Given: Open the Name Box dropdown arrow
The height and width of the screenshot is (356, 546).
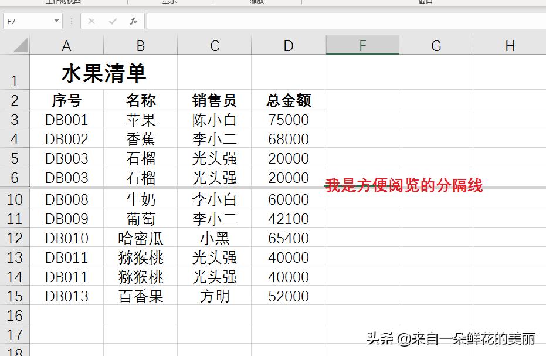Looking at the screenshot, I should click(56, 21).
